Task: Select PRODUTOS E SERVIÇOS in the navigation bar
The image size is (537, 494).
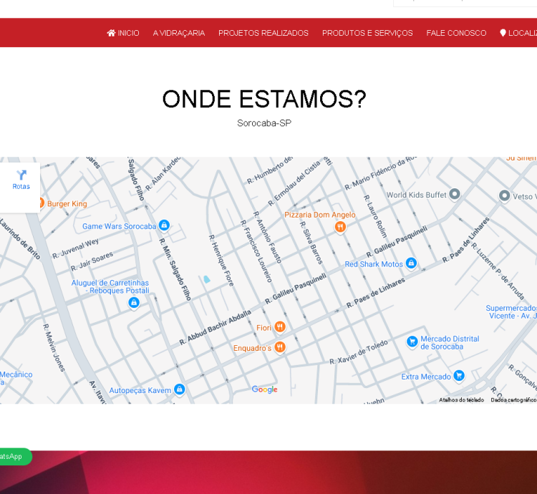Action: [367, 33]
